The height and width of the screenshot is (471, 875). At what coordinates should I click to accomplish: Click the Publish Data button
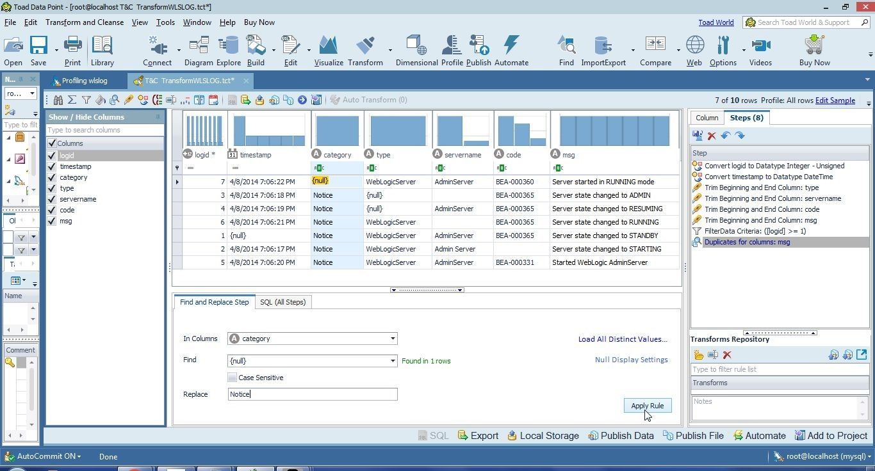pyautogui.click(x=621, y=436)
